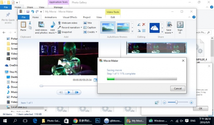Add Credits
Image resolution: width=214 pixels, height=125 pixels.
(89, 32)
